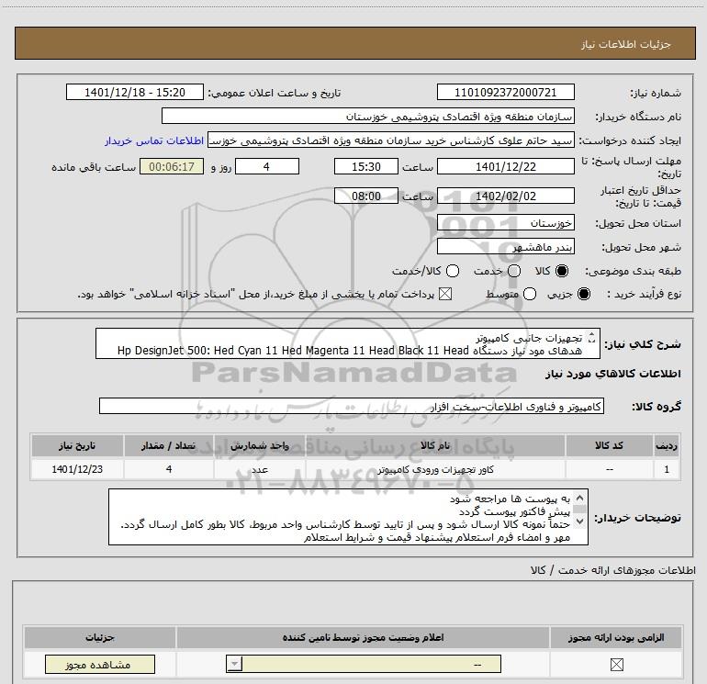The height and width of the screenshot is (684, 707).
Task: Open the اطلاعات تماس خریدار link
Action: [x=154, y=140]
